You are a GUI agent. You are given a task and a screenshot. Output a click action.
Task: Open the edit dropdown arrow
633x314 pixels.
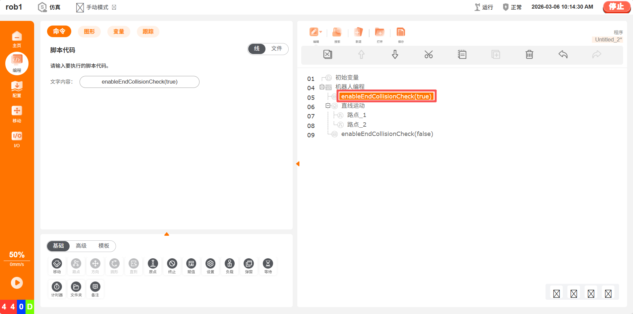pos(320,32)
